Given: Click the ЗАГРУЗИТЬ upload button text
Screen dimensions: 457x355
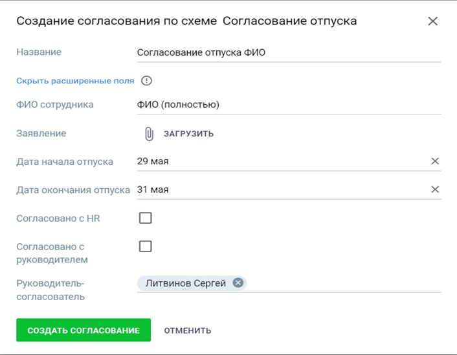Looking at the screenshot, I should point(188,134).
